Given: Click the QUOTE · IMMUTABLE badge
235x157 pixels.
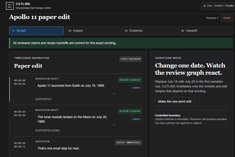Looking at the screenshot, I should (129, 142).
